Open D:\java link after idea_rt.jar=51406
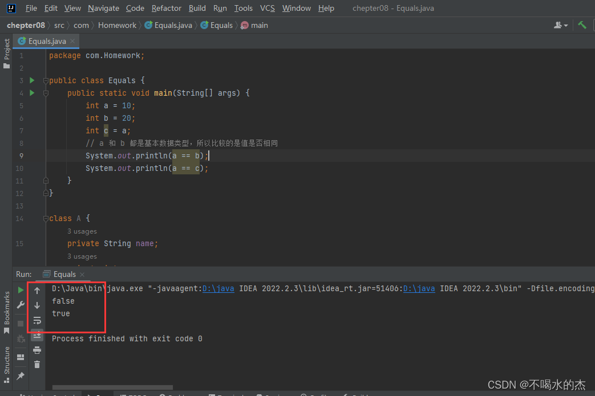Screen dimensions: 595x396 point(419,288)
